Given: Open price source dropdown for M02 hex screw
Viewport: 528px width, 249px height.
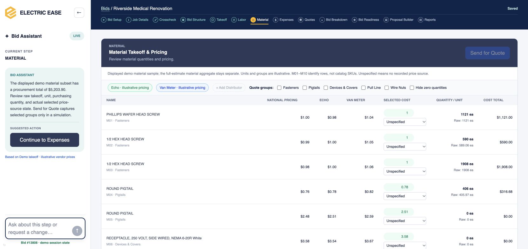Looking at the screenshot, I should click(x=405, y=147).
